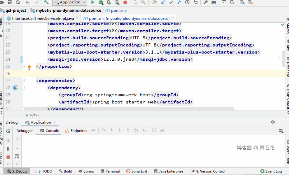
Task: Close the pom.xml editor tab
Action: point(173,18)
